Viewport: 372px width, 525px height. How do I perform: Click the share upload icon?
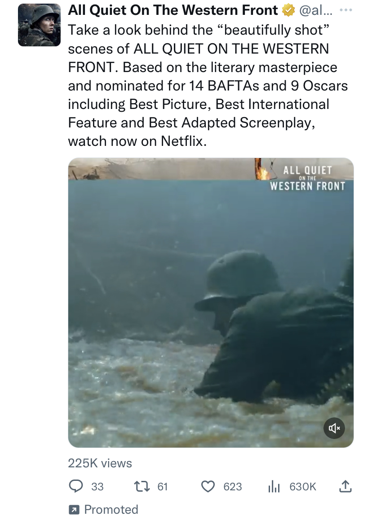344,486
